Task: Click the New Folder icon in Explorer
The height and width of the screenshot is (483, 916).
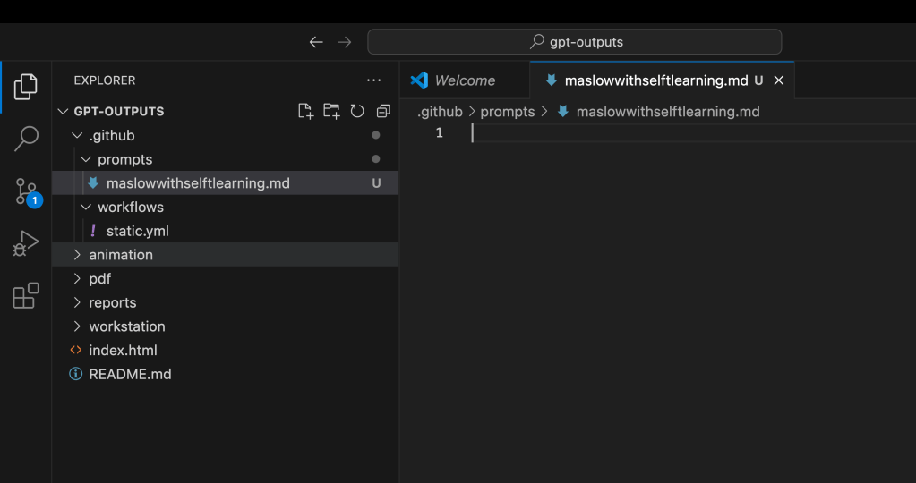Action: [x=331, y=111]
